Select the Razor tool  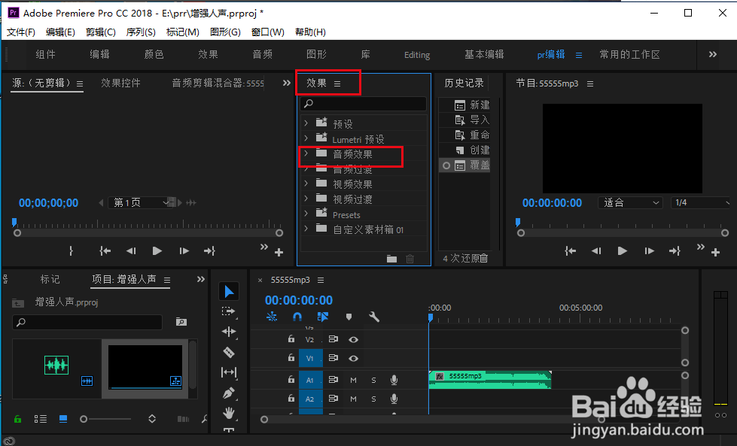229,352
